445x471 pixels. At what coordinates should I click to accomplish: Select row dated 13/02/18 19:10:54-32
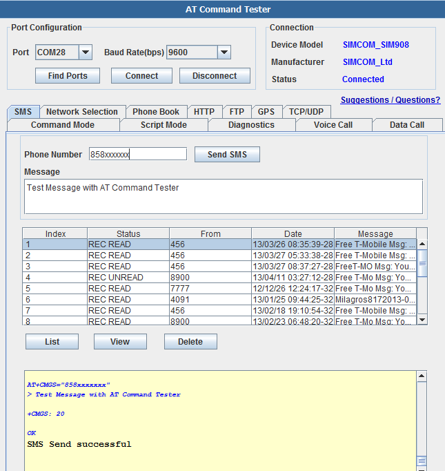pos(219,311)
